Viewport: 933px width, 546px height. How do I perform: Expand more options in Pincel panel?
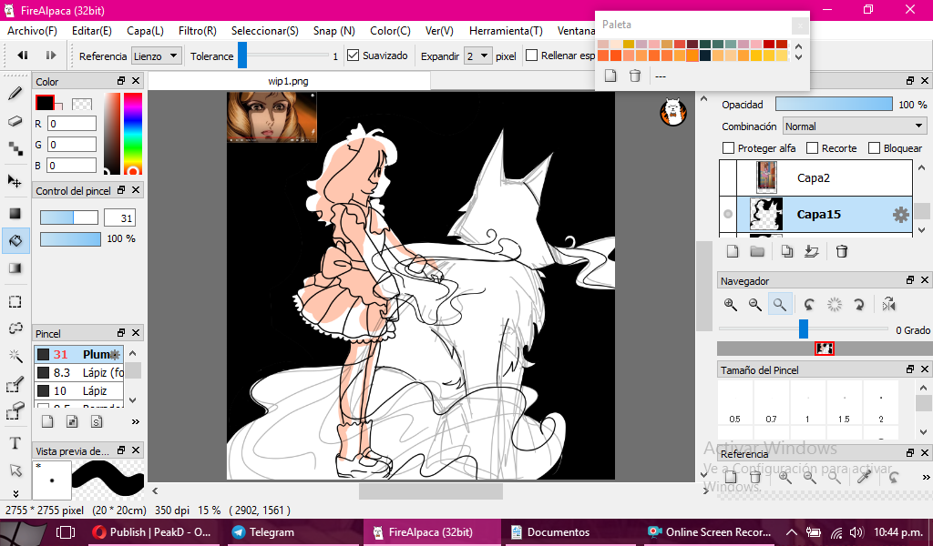point(136,422)
